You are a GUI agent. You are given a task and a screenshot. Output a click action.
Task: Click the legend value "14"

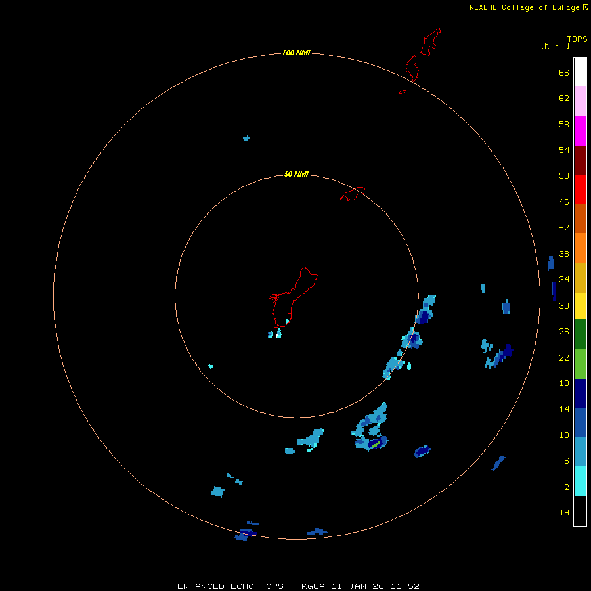(x=564, y=409)
